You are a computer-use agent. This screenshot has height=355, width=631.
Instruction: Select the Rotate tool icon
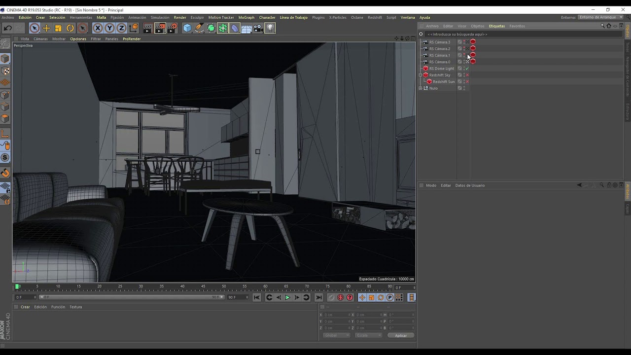coord(70,28)
